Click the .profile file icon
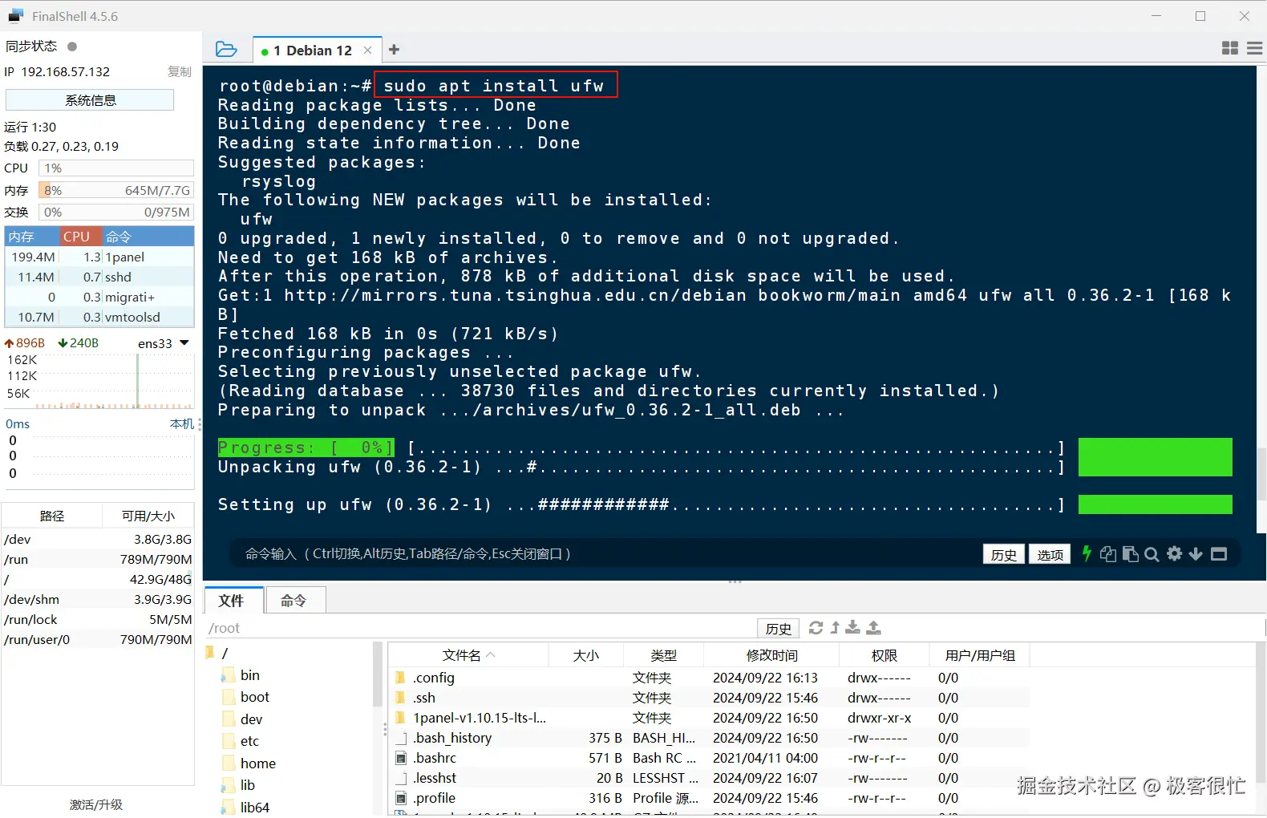This screenshot has height=818, width=1267. [401, 798]
